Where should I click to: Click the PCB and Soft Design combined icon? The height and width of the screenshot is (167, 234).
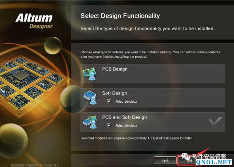pyautogui.click(x=90, y=122)
